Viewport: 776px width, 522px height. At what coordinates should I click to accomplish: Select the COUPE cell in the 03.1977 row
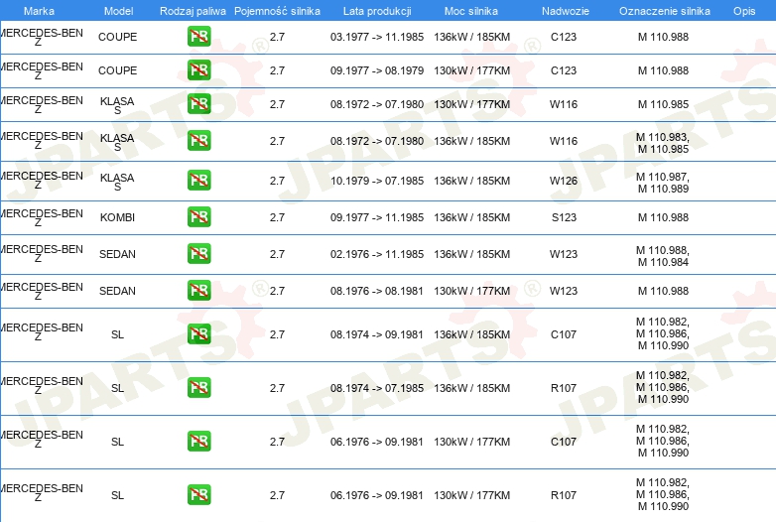pos(117,37)
